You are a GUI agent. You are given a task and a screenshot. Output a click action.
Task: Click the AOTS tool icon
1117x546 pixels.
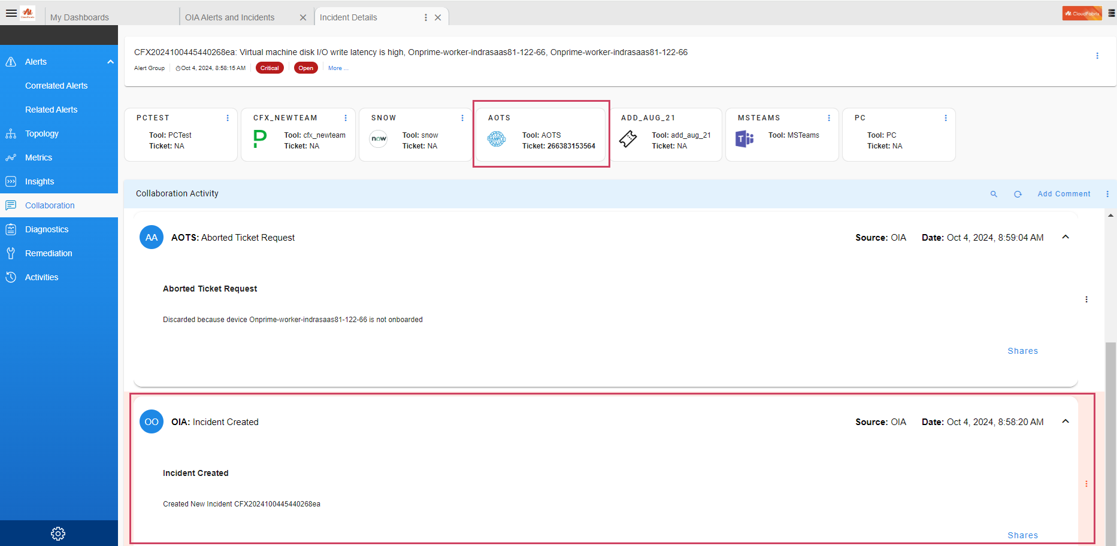pos(497,139)
